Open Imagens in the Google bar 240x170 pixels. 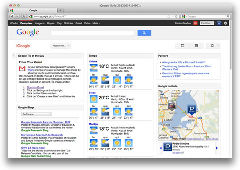(40, 23)
